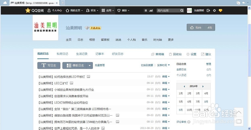
Task: Switch to 生活记录 tab
Action: click(x=82, y=54)
